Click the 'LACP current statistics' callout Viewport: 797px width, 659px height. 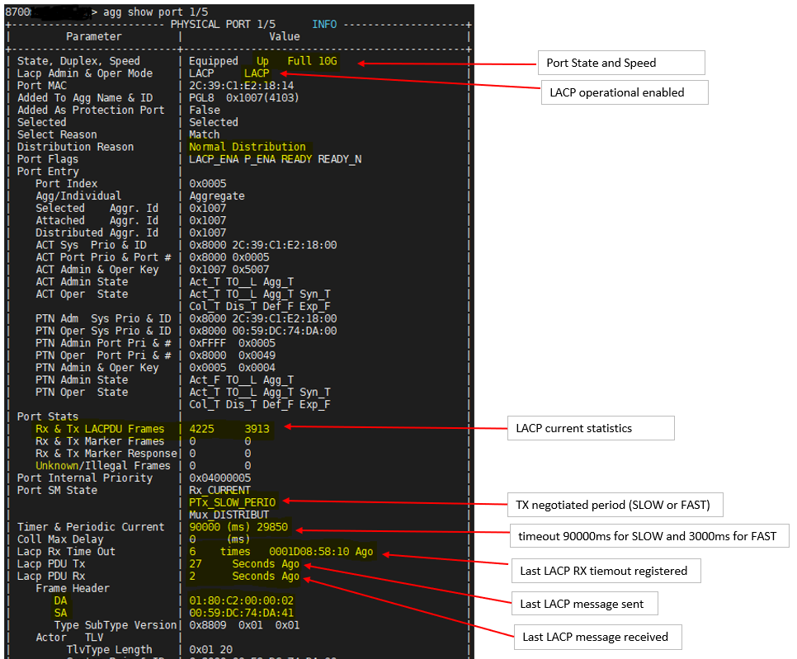click(591, 428)
